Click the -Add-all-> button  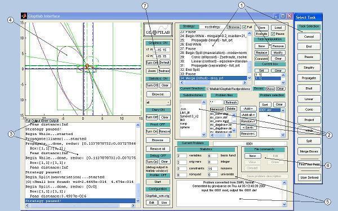(x=248, y=115)
